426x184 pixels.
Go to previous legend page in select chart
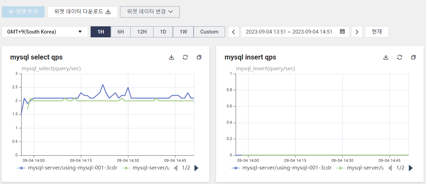(176, 168)
